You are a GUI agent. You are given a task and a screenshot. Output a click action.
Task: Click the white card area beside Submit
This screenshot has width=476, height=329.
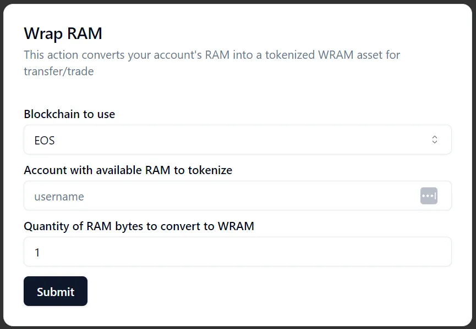click(273, 291)
